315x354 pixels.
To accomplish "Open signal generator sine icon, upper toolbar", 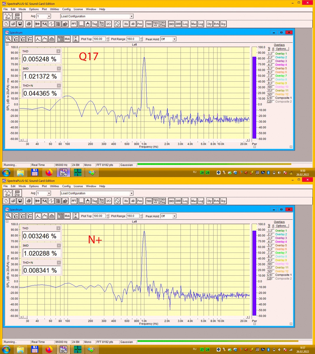I will click(x=117, y=24).
